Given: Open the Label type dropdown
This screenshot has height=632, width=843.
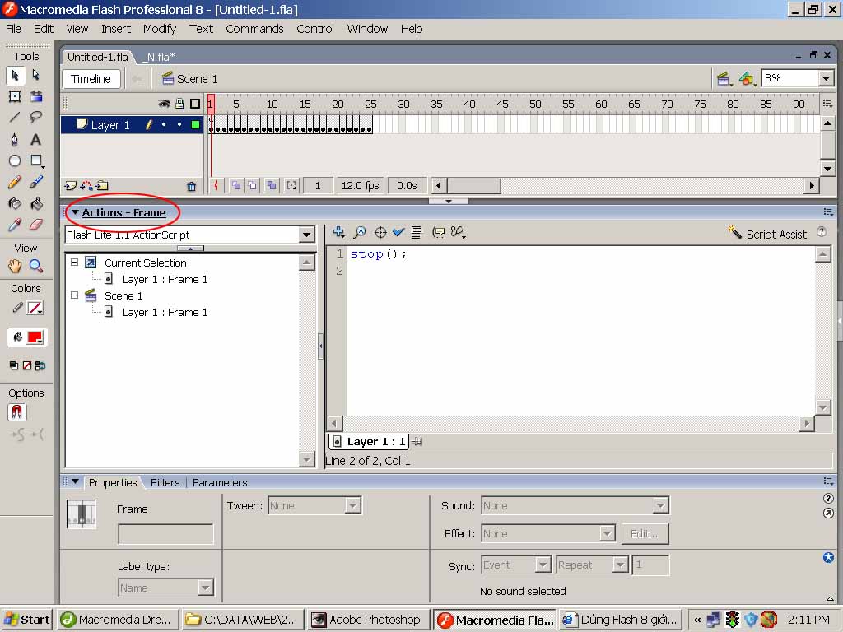Looking at the screenshot, I should (x=205, y=588).
